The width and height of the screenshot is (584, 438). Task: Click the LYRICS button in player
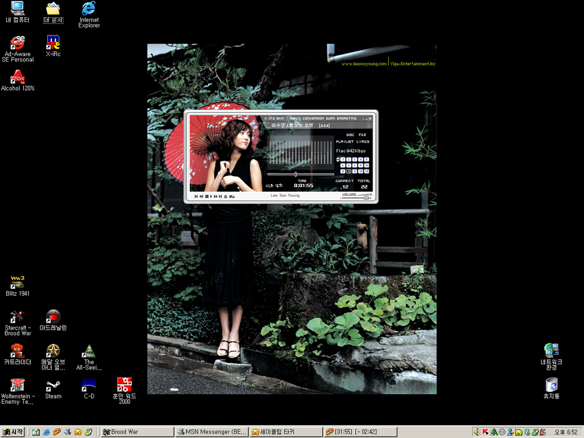pyautogui.click(x=363, y=141)
